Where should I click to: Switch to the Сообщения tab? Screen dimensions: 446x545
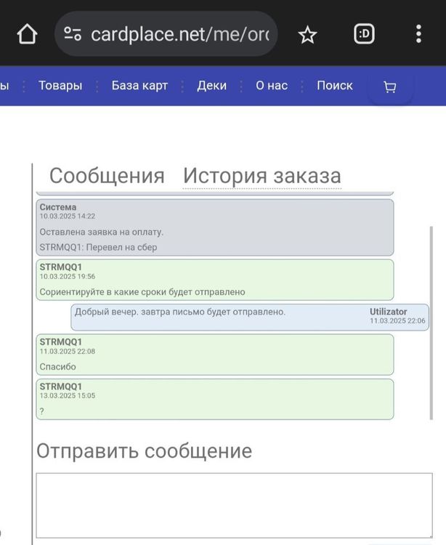(x=107, y=176)
